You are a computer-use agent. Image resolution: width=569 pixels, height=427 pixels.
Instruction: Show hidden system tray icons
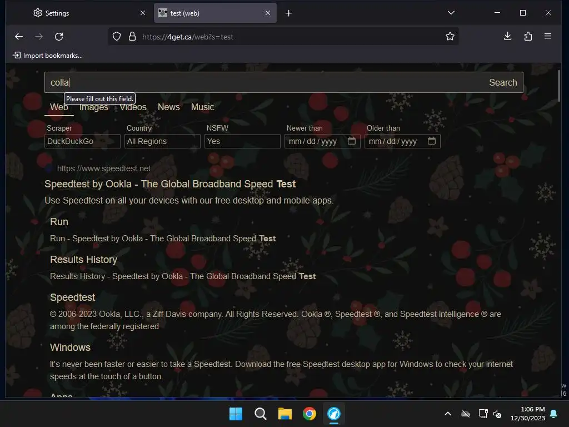click(x=448, y=414)
